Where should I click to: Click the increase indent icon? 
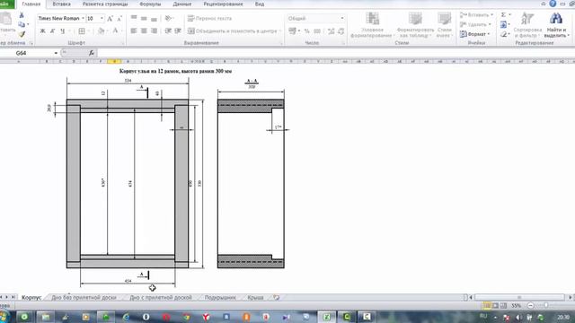click(178, 31)
